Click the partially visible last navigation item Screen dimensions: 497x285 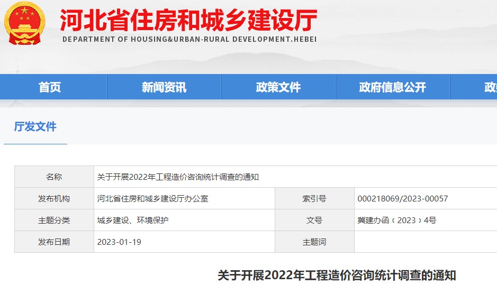[489, 87]
